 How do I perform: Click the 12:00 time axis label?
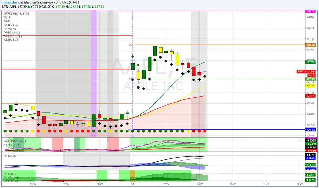299,184
